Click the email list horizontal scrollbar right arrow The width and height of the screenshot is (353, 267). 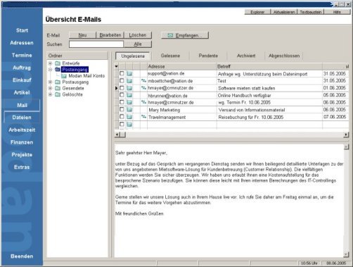(x=346, y=135)
